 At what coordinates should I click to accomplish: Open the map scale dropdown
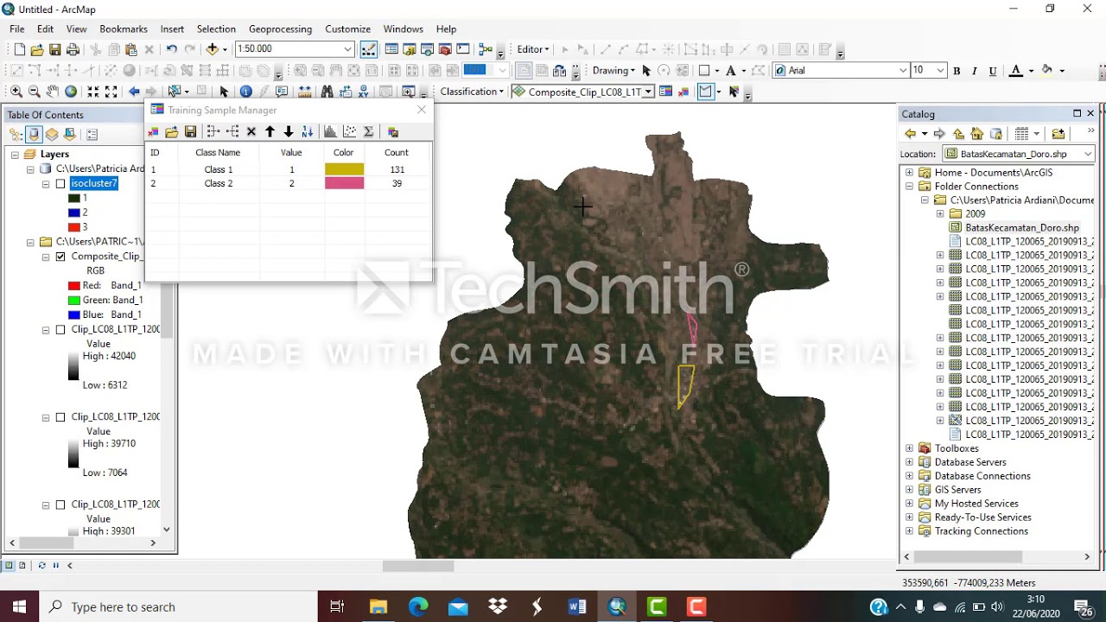point(347,49)
